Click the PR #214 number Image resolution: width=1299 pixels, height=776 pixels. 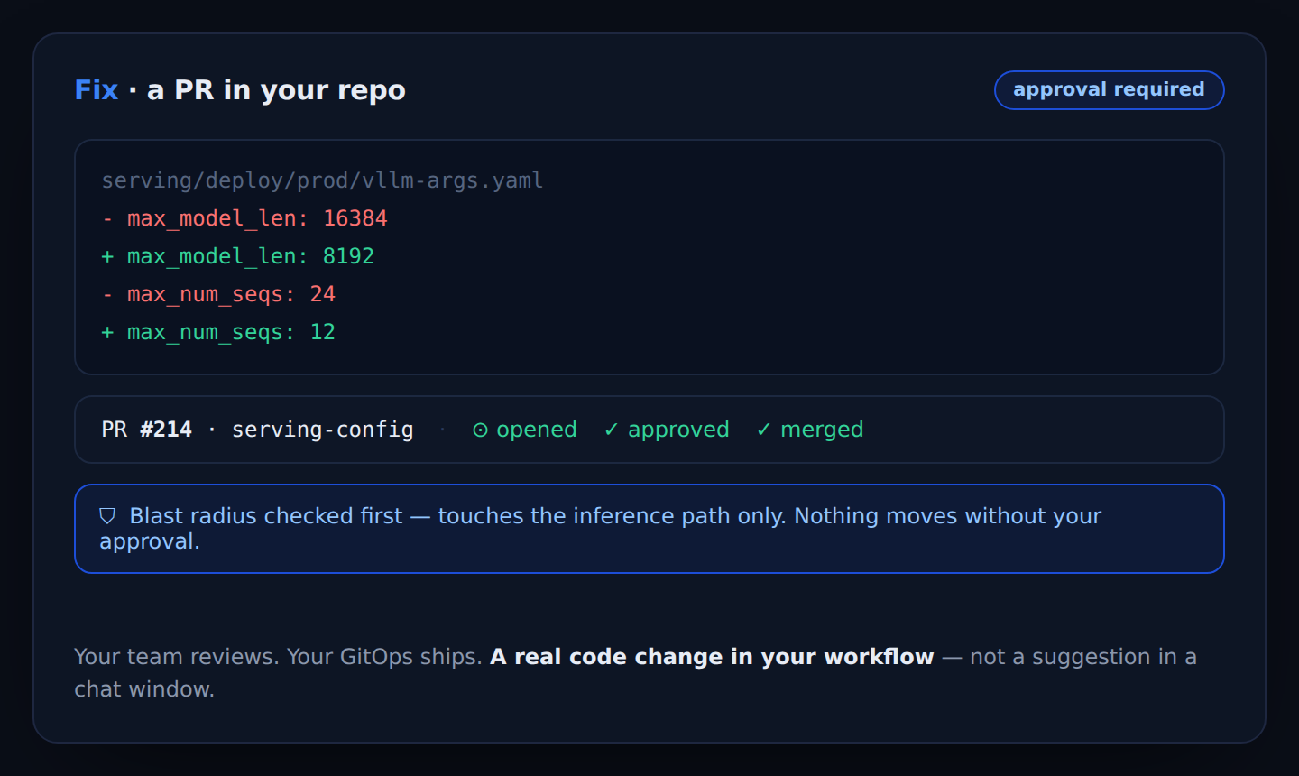[x=166, y=430]
